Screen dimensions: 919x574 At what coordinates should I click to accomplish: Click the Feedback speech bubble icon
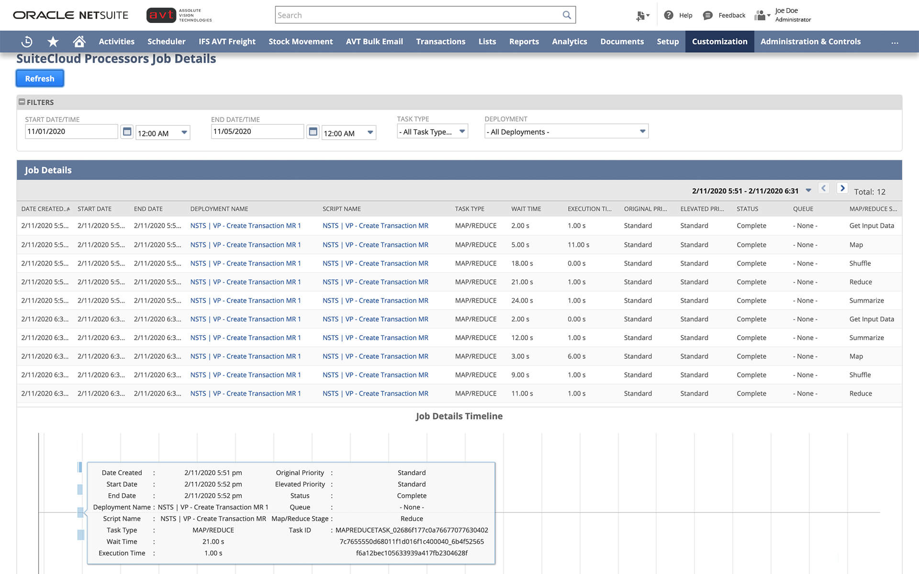click(x=707, y=15)
